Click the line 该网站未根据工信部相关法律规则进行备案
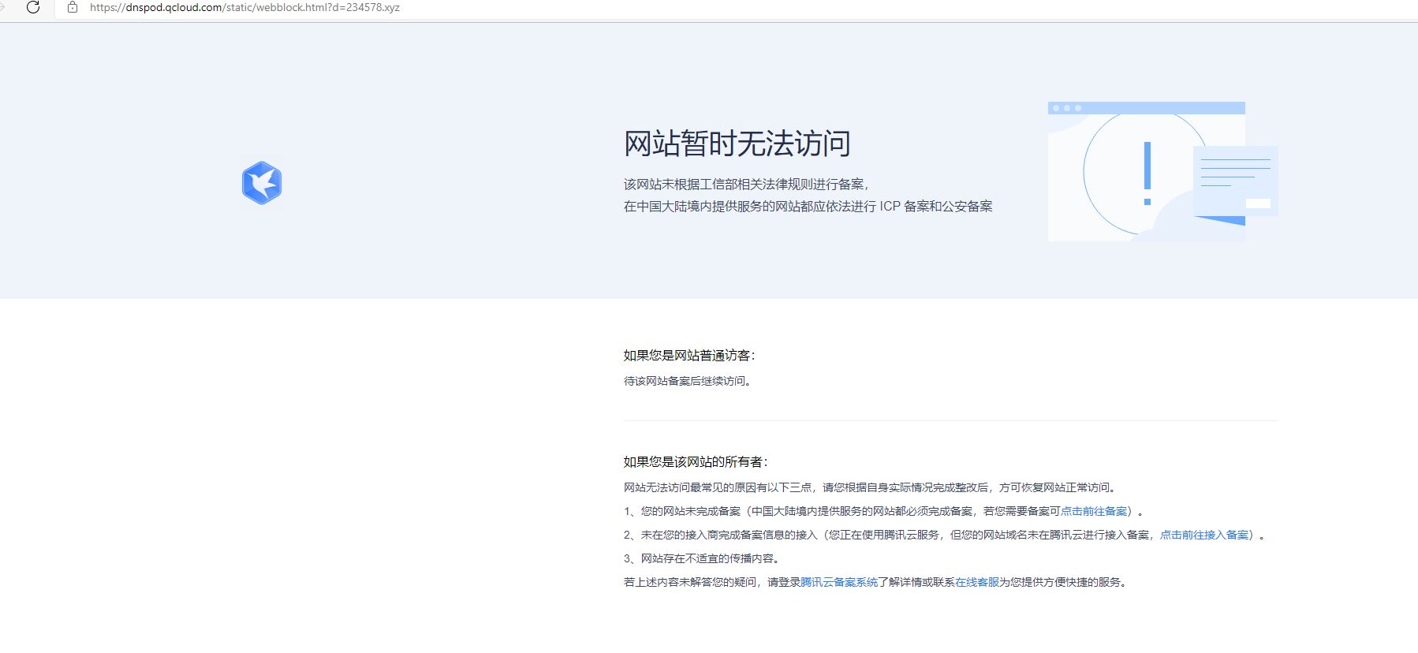Image resolution: width=1418 pixels, height=653 pixels. (x=746, y=185)
